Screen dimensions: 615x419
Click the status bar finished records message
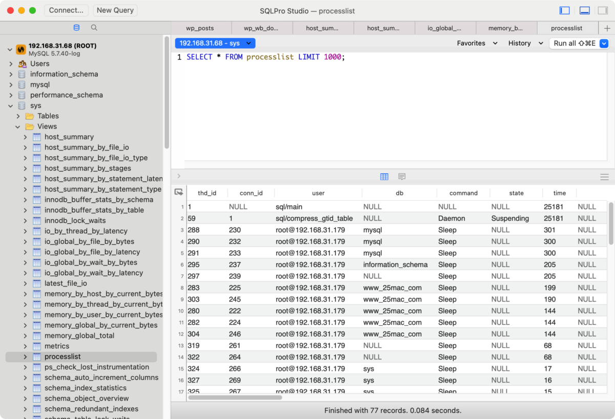pos(393,411)
